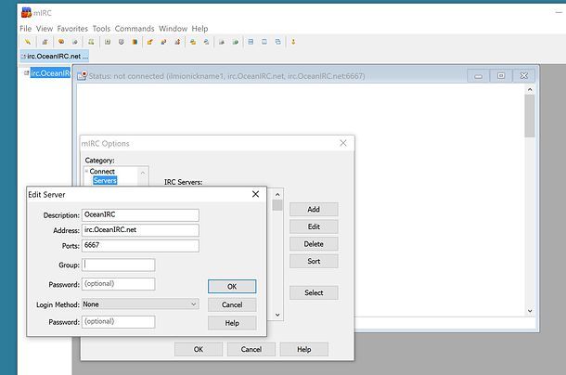The image size is (566, 375).
Task: Click the Address field with irc.OceanIRC.net
Action: click(140, 230)
